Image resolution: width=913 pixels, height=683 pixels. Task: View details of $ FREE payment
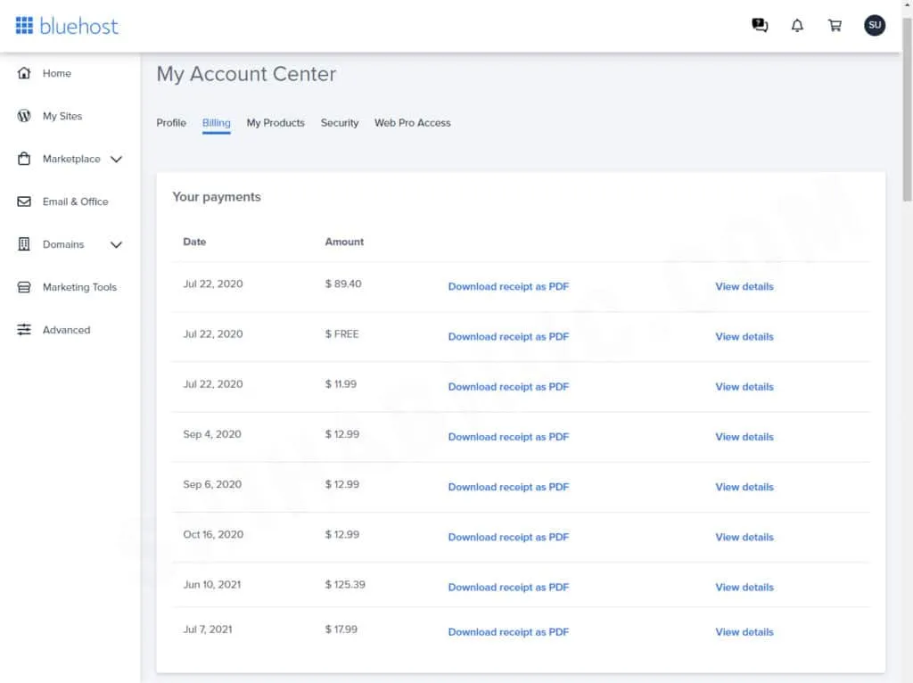point(744,336)
